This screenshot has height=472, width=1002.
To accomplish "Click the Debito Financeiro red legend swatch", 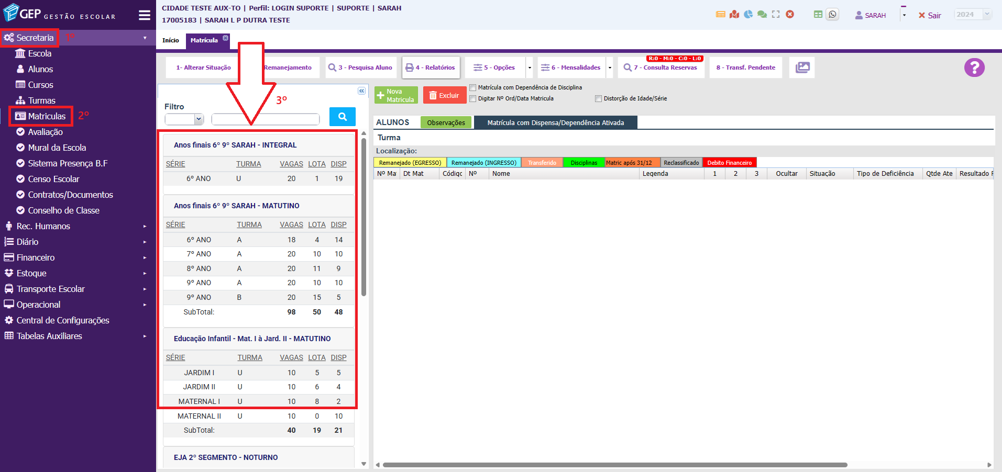I will coord(729,163).
